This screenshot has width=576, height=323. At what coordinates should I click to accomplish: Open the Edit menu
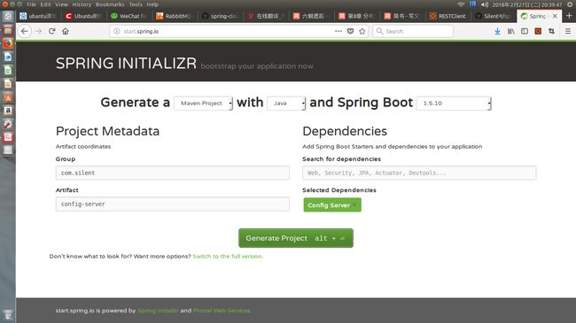click(x=45, y=4)
